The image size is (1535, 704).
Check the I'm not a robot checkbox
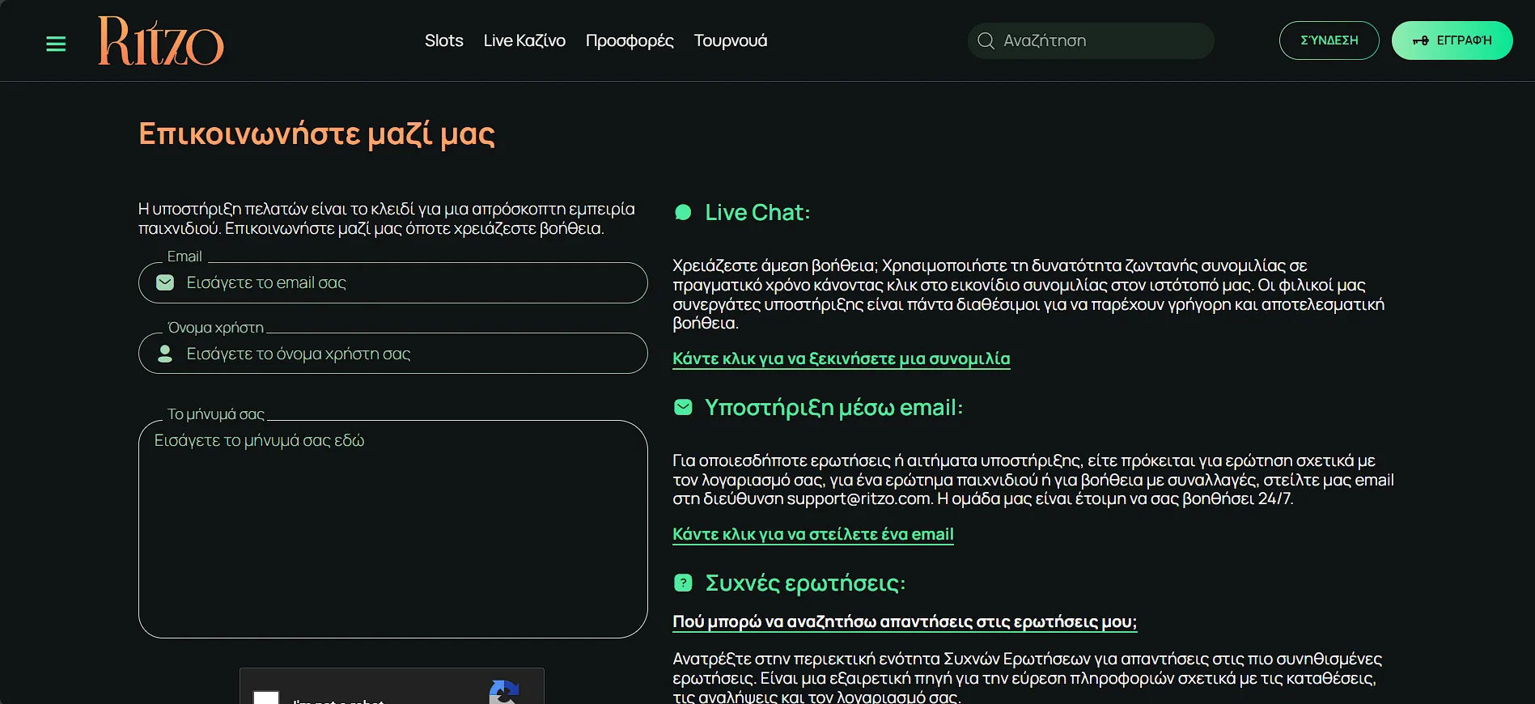tap(266, 698)
